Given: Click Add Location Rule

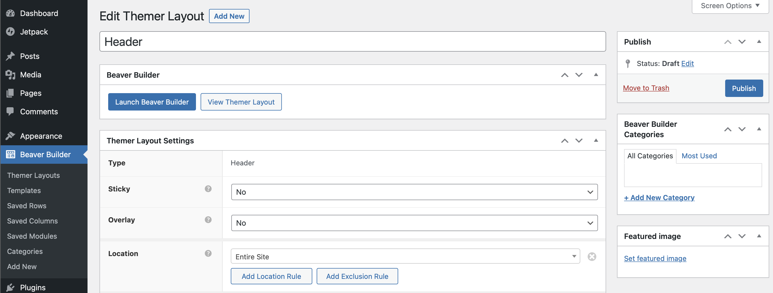Looking at the screenshot, I should (271, 276).
